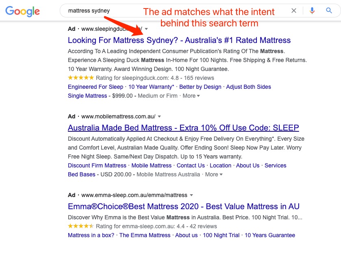341x255 pixels.
Task: Start voice search with microphone icon
Action: coord(312,11)
